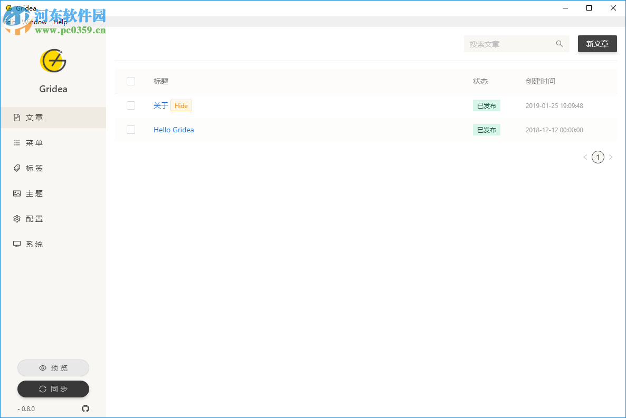This screenshot has height=418, width=626.
Task: Click the date 2018-12-12 00:00:00
Action: coord(554,130)
